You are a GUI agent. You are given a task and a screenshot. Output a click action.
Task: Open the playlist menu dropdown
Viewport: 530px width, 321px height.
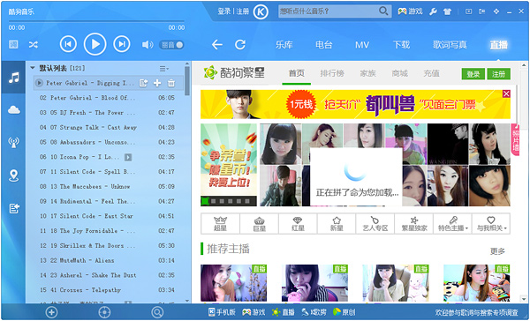tap(164, 69)
